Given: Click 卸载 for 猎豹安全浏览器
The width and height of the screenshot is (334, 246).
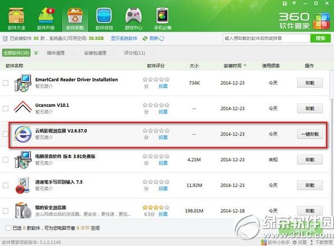Looking at the screenshot, I should tap(310, 211).
